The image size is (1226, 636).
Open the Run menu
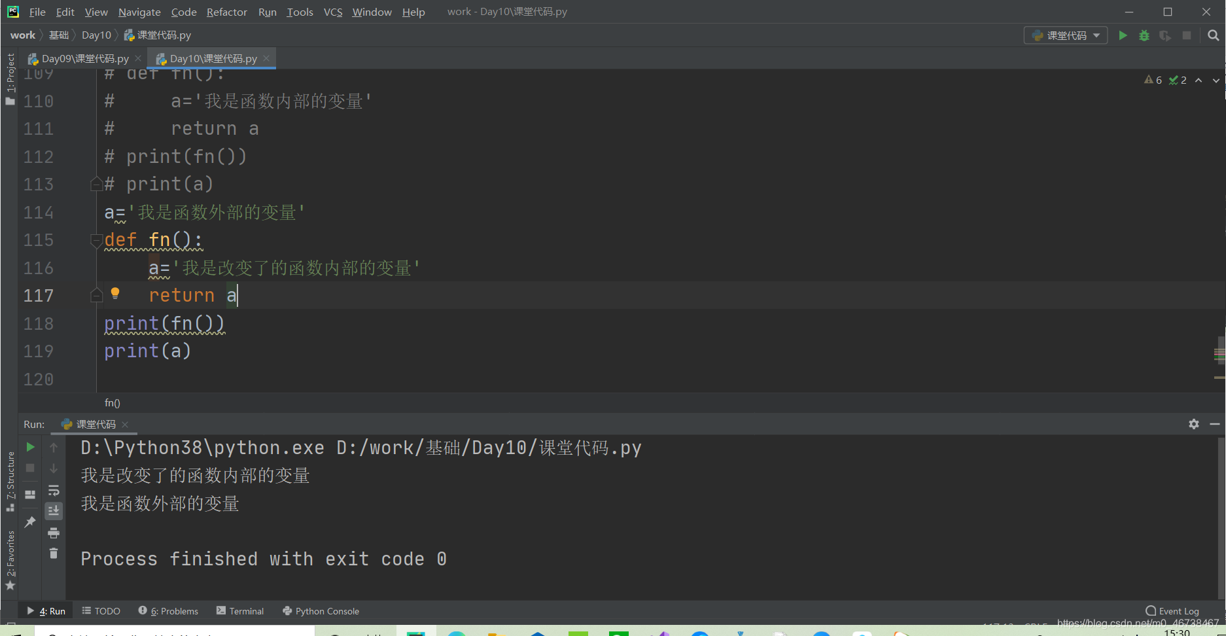(x=268, y=12)
